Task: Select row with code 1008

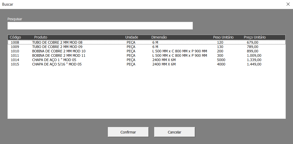Action: click(x=15, y=42)
